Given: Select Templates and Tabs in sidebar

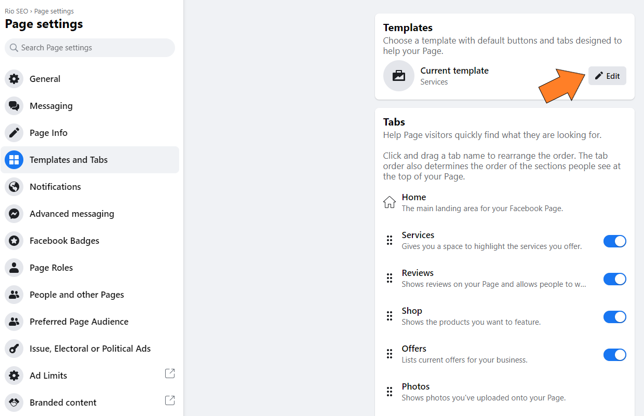Looking at the screenshot, I should coord(69,159).
